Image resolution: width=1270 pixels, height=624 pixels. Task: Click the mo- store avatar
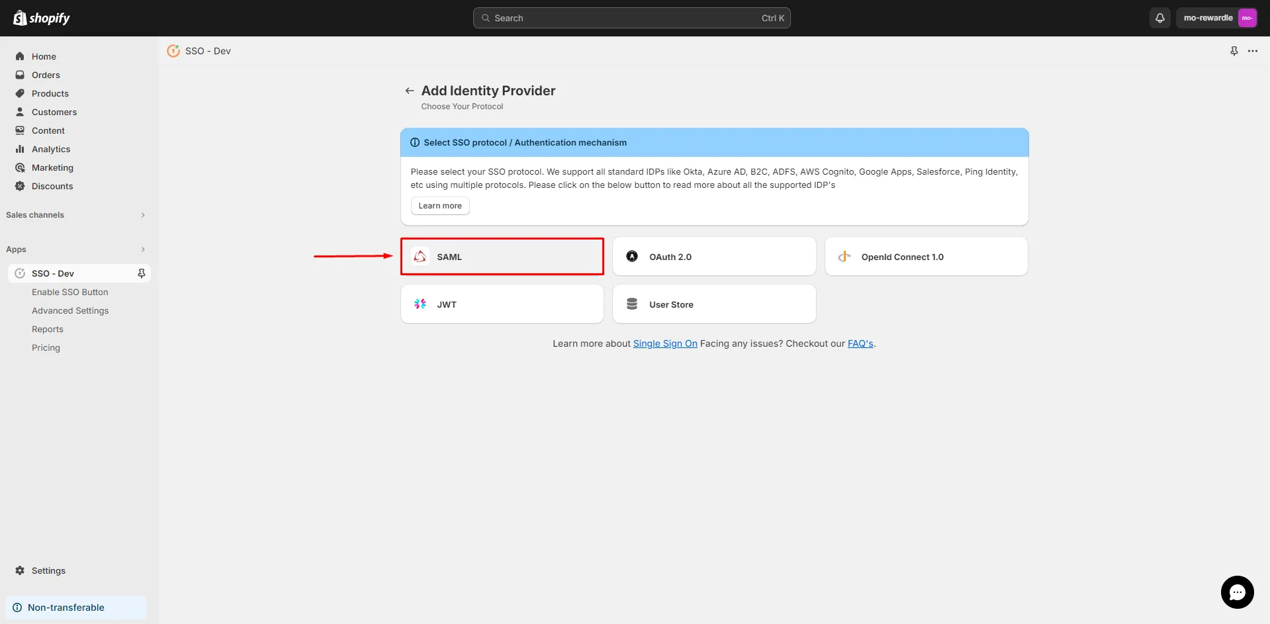1247,18
